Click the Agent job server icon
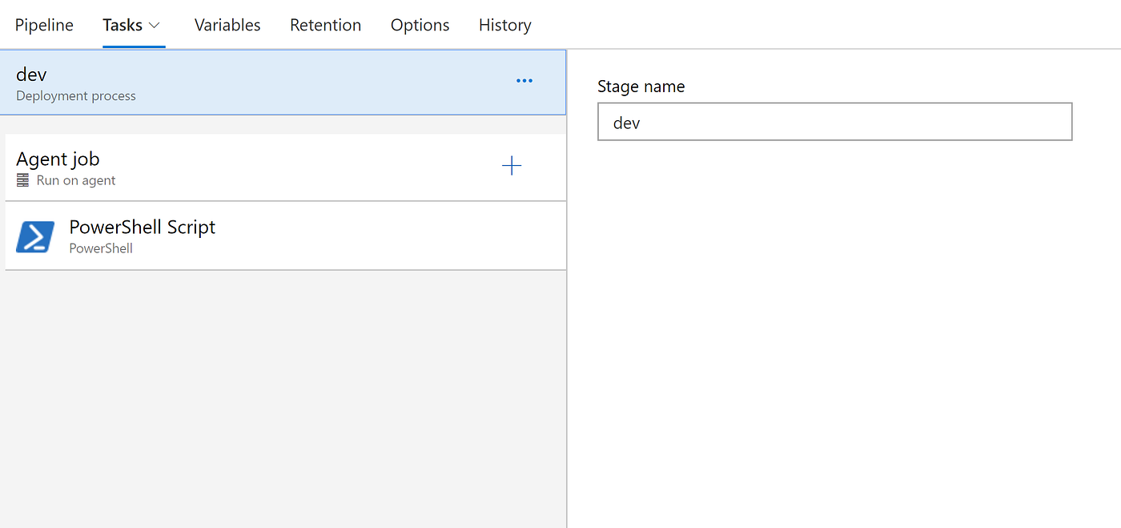The width and height of the screenshot is (1121, 528). pyautogui.click(x=22, y=181)
